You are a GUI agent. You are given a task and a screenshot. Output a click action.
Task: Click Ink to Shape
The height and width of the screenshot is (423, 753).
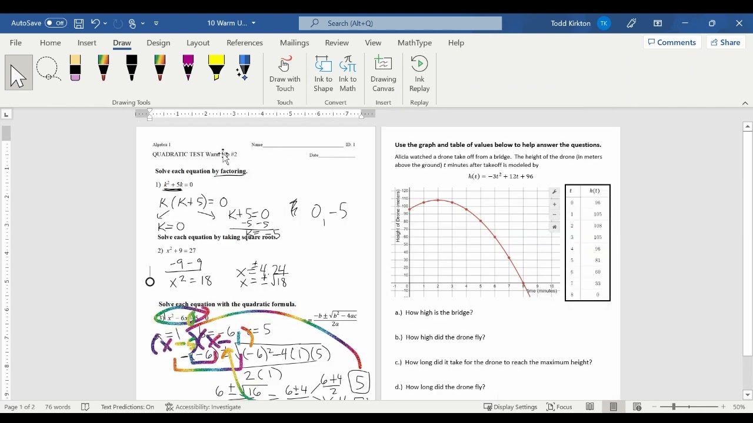coord(323,74)
